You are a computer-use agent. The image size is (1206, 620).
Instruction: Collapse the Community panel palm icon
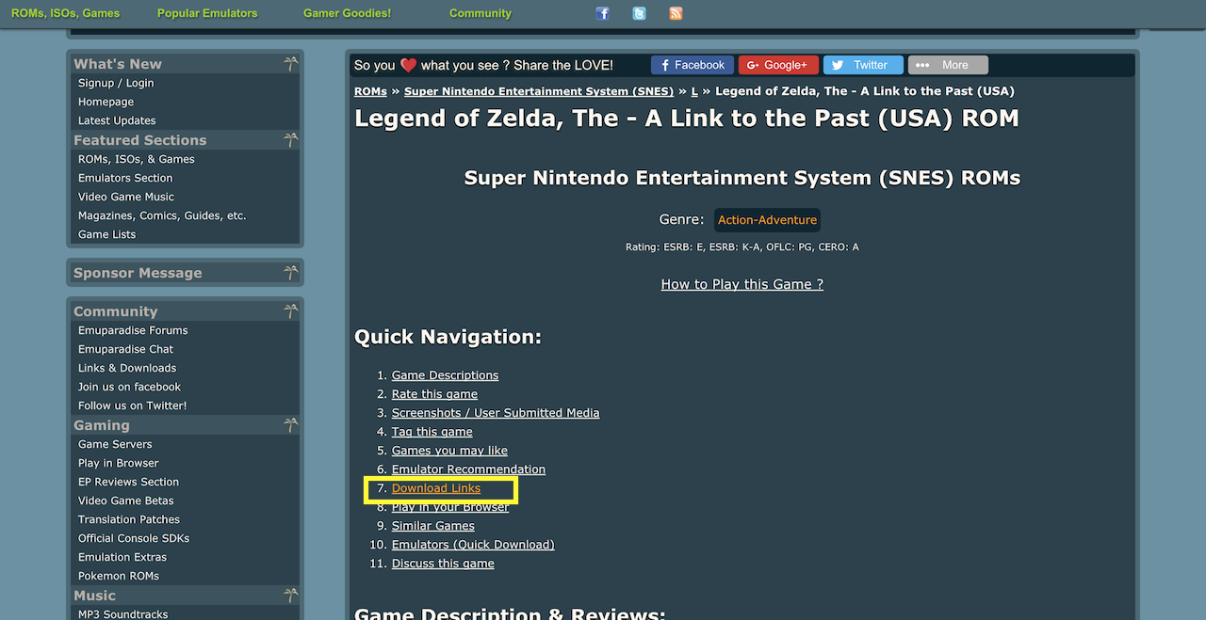pyautogui.click(x=291, y=311)
